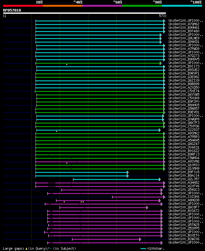This screenshot has width=205, height=251.
Task: Click the UniRef100_Q6YXW5 hit name
Action: coord(184,95)
